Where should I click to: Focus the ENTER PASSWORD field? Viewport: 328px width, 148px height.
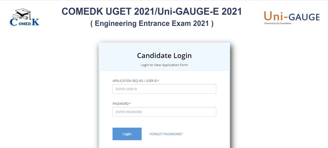coord(164,112)
